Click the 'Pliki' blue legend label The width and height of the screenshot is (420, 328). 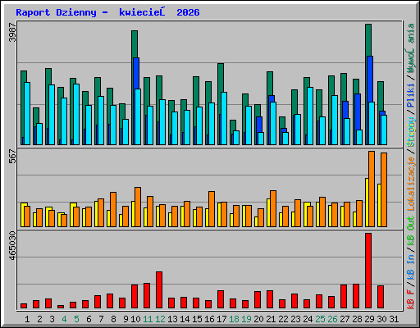pyautogui.click(x=411, y=96)
